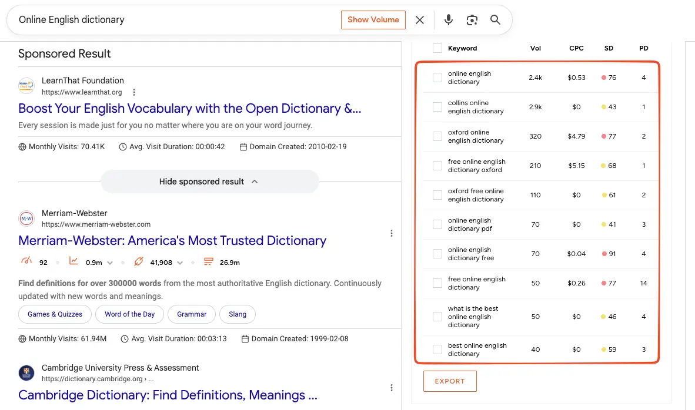Click the $4.79 CPC value cell

[576, 136]
